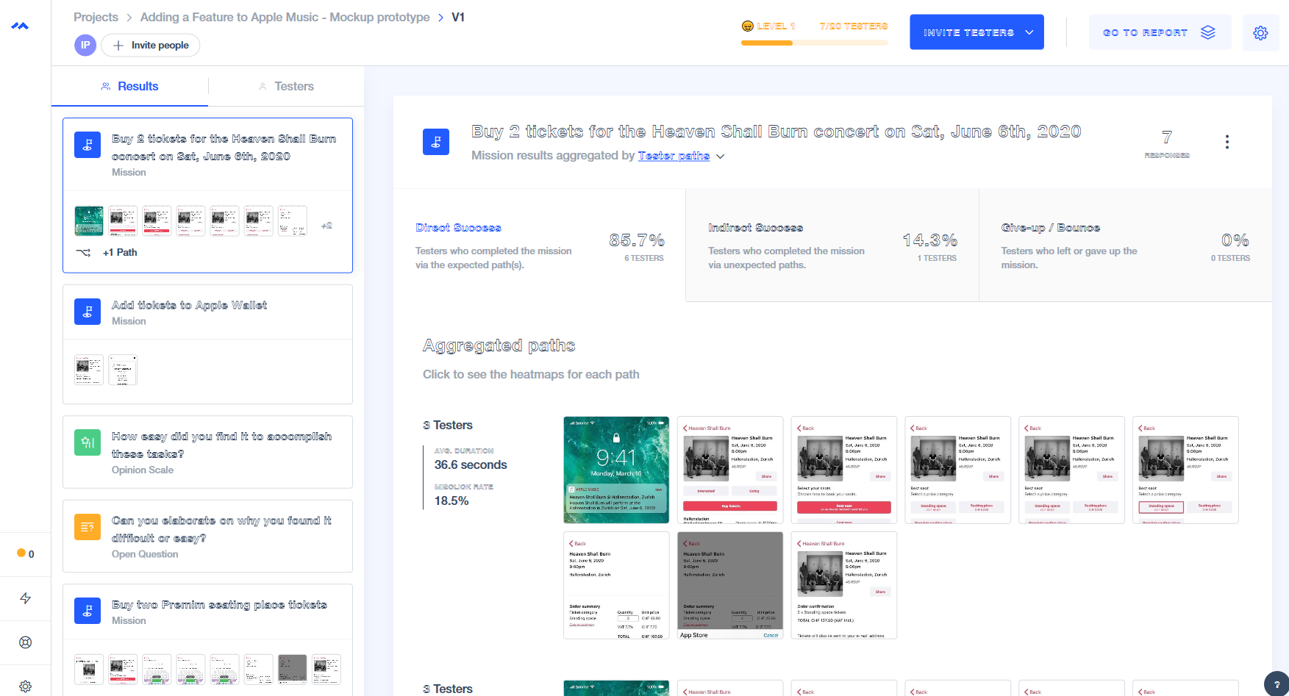Click the V1 breadcrumb
This screenshot has width=1289, height=696.
[x=458, y=17]
